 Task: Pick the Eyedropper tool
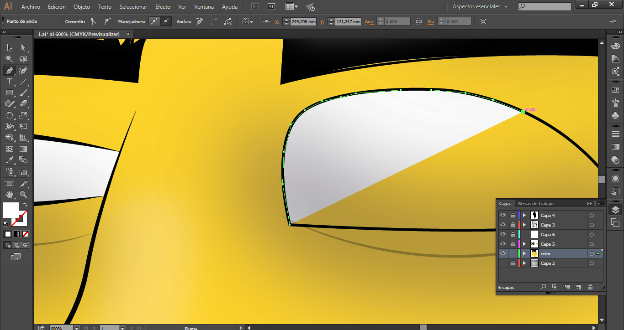9,160
